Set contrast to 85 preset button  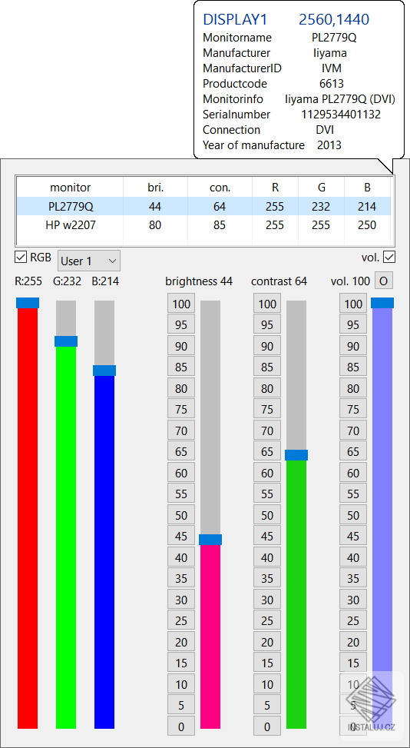pyautogui.click(x=267, y=367)
